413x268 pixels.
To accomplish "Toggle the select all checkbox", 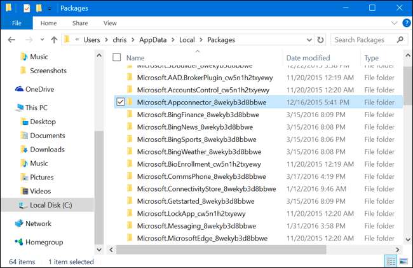I will (116, 57).
